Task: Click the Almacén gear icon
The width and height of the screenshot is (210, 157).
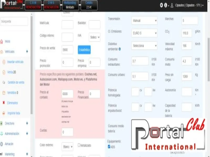Action: pos(2,144)
